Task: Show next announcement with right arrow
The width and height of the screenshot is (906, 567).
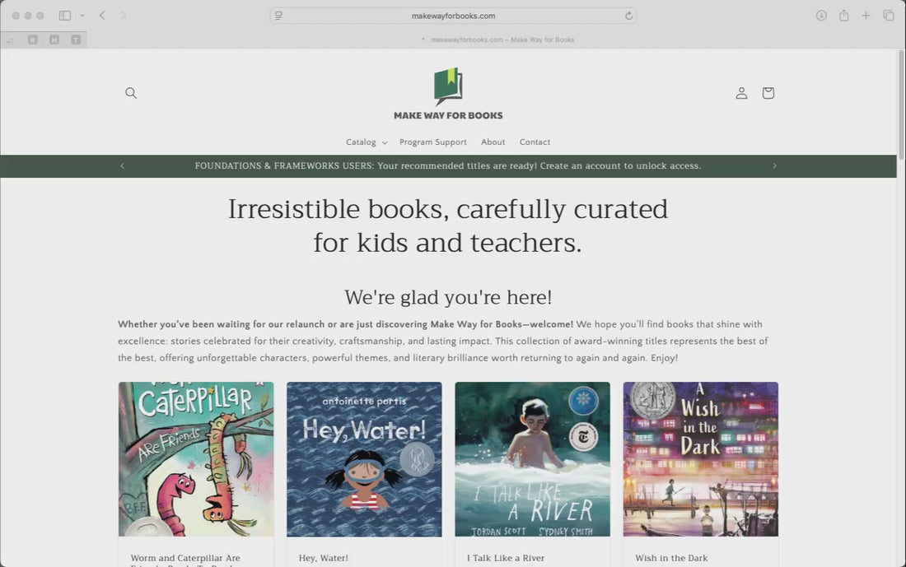Action: point(775,165)
